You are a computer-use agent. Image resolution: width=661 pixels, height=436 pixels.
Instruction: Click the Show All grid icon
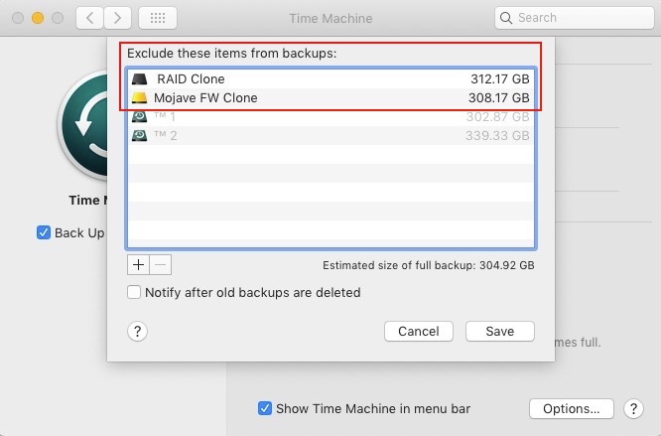click(159, 18)
